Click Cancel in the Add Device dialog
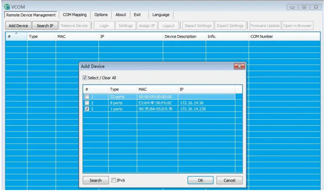324x192 pixels. point(229,180)
